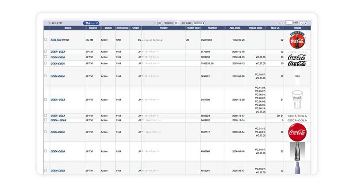Check the box for row 5602024
Image resolution: width=354 pixels, height=187 pixels.
pos(46,115)
